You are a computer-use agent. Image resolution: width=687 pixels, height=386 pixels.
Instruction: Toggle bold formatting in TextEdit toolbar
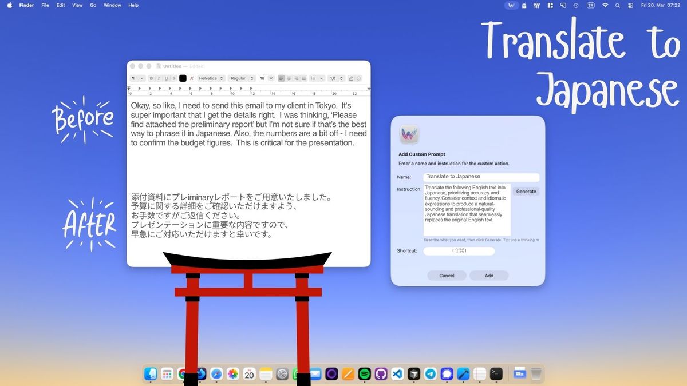tap(152, 78)
